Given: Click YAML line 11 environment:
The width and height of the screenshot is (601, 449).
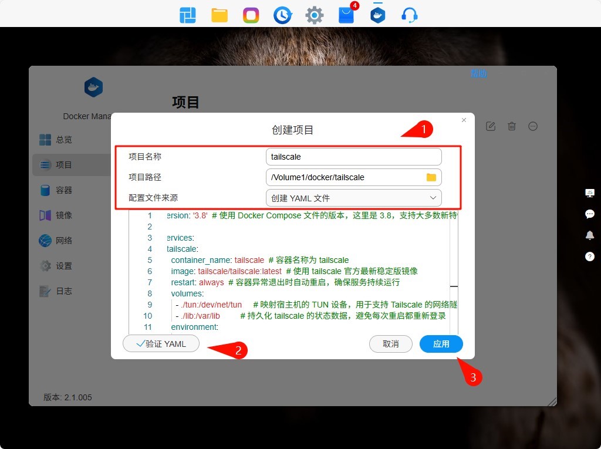Looking at the screenshot, I should [195, 327].
